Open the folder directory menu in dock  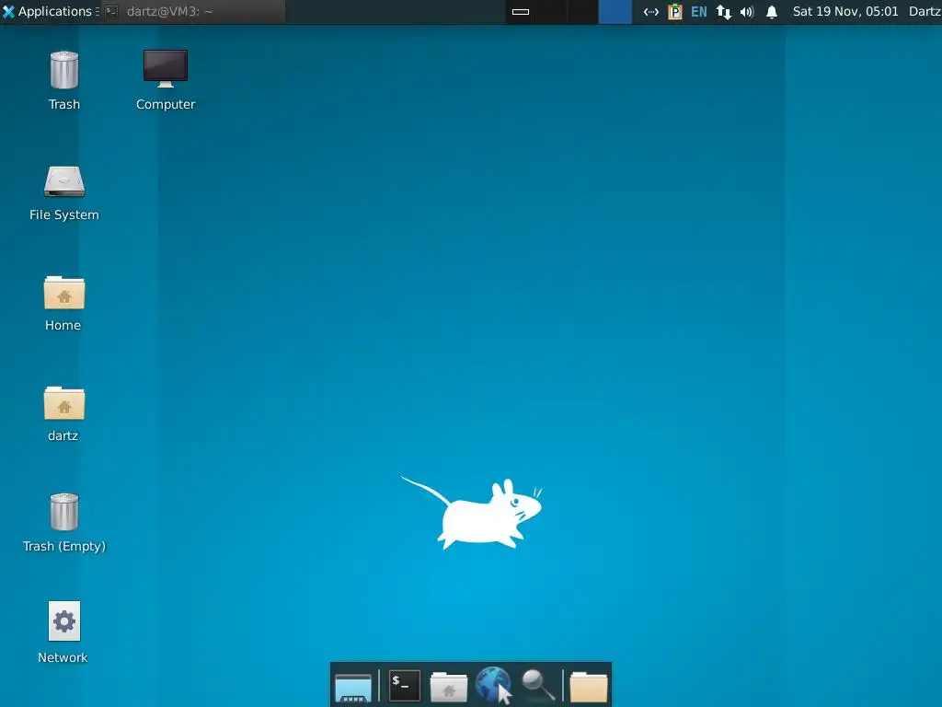point(589,686)
